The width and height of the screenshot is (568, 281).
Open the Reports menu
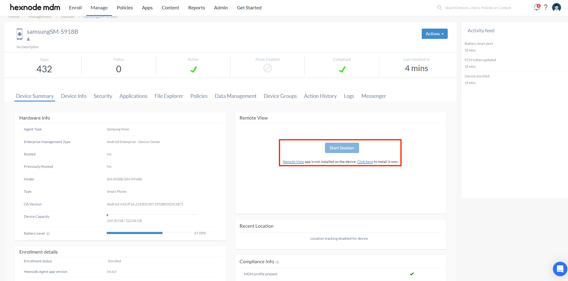click(x=197, y=8)
